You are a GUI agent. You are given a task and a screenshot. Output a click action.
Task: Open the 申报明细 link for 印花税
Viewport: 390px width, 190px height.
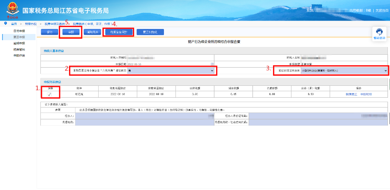coord(366,94)
